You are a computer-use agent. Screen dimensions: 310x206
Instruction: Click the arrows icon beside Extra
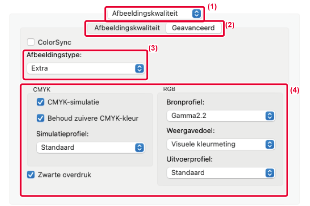click(139, 68)
